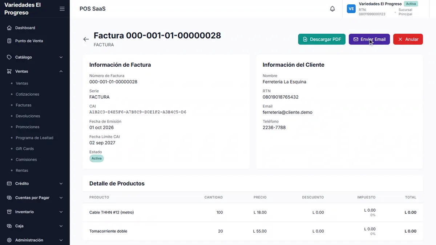Click CAI limit date 02 sep 2027
This screenshot has width=436, height=245.
[x=102, y=143]
